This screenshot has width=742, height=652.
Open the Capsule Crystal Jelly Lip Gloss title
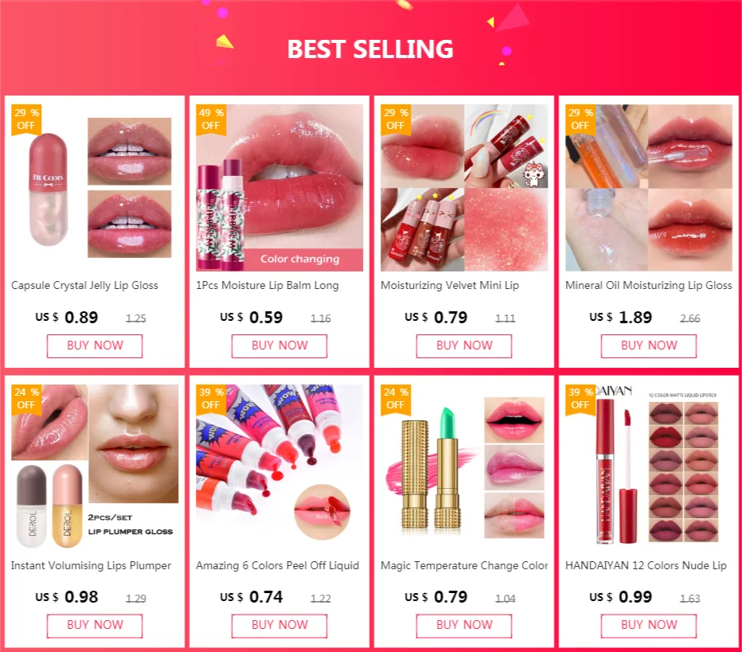pos(84,285)
